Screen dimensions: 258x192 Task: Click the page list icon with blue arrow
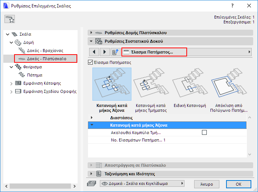click(115, 52)
